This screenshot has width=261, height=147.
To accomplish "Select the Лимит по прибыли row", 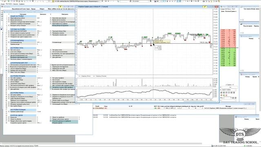I will [64, 117].
